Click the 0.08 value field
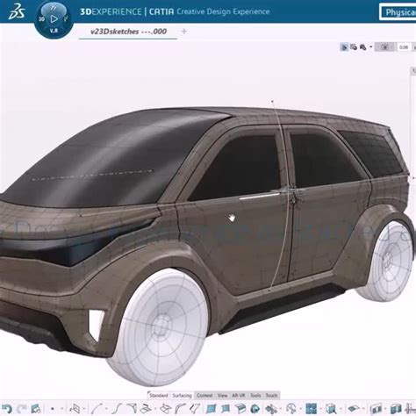Screen dimensions: 416x416 pyautogui.click(x=404, y=47)
